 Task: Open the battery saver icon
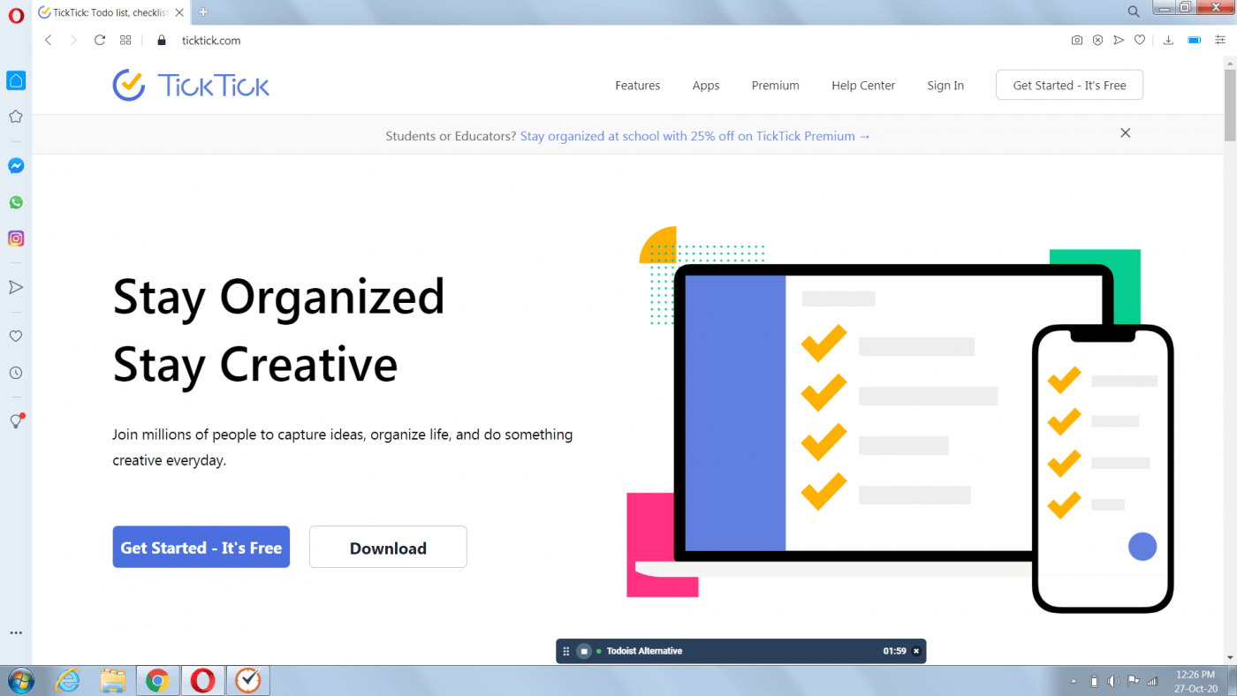[1195, 41]
